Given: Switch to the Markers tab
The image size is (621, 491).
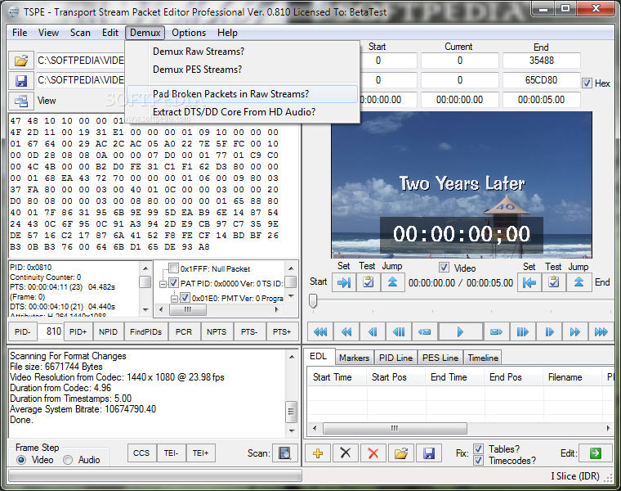Looking at the screenshot, I should (354, 358).
